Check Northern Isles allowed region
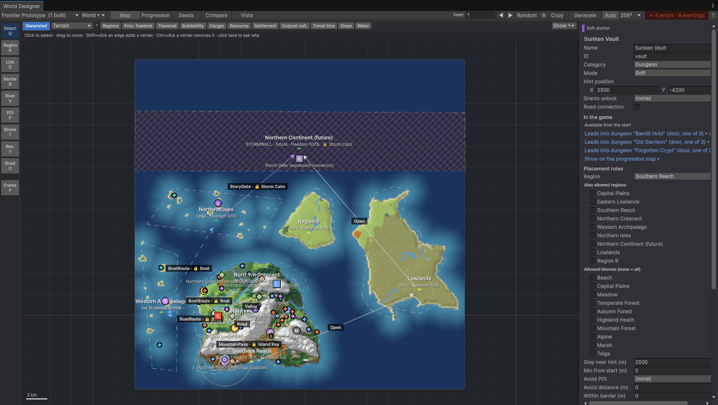The height and width of the screenshot is (405, 718). pos(593,235)
